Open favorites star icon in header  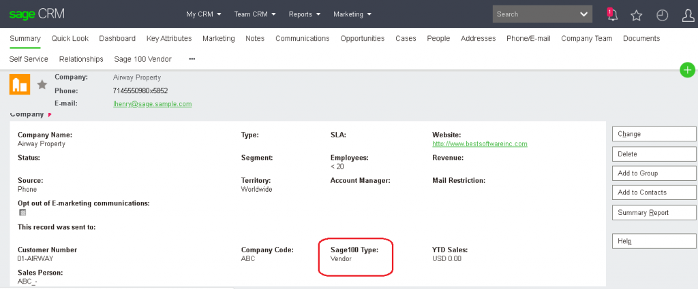(637, 16)
